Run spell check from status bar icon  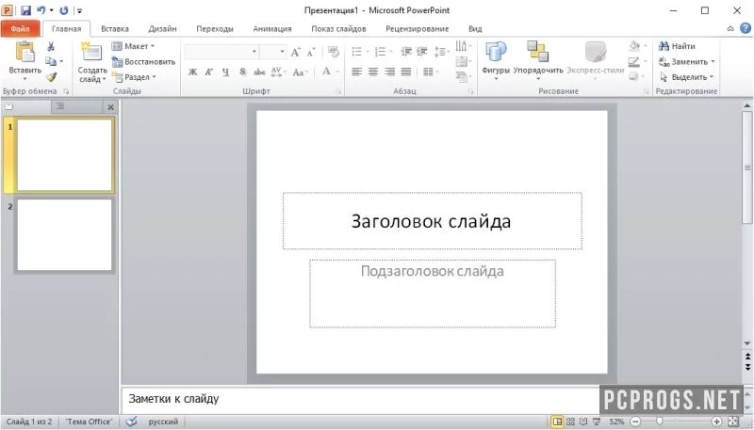click(x=131, y=422)
